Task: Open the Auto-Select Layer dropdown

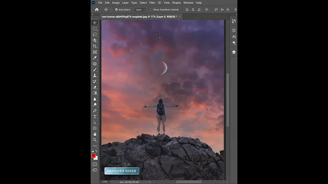Action: click(x=140, y=10)
